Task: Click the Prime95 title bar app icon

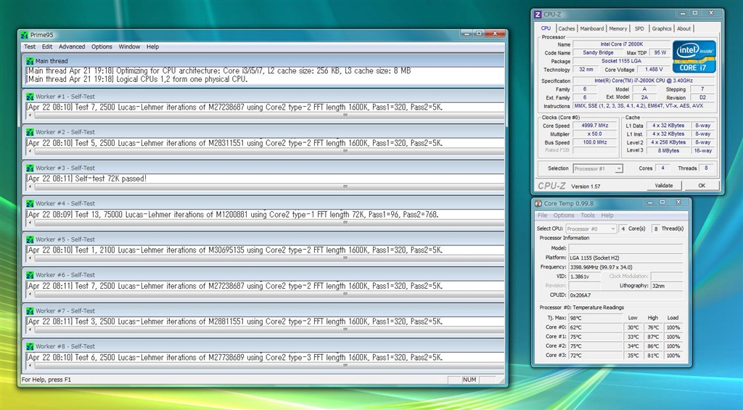Action: click(25, 35)
